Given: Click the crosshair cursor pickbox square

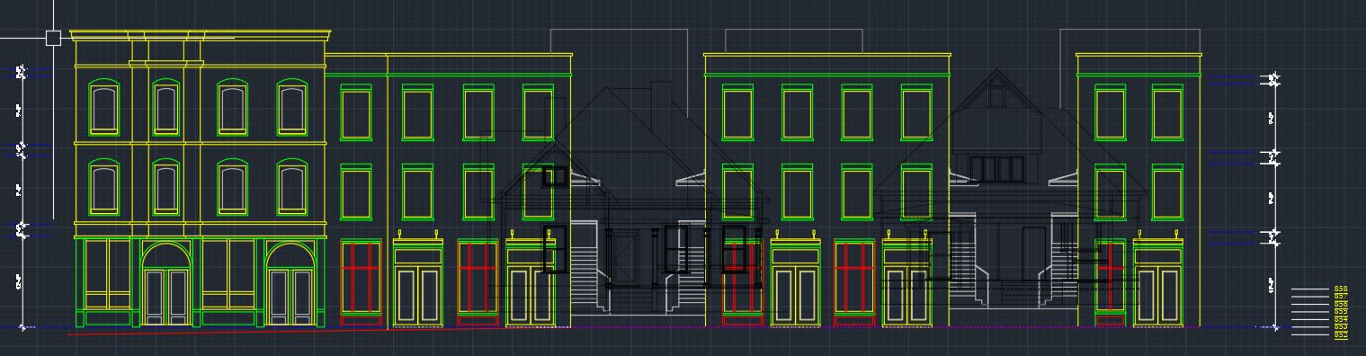Looking at the screenshot, I should coord(53,38).
